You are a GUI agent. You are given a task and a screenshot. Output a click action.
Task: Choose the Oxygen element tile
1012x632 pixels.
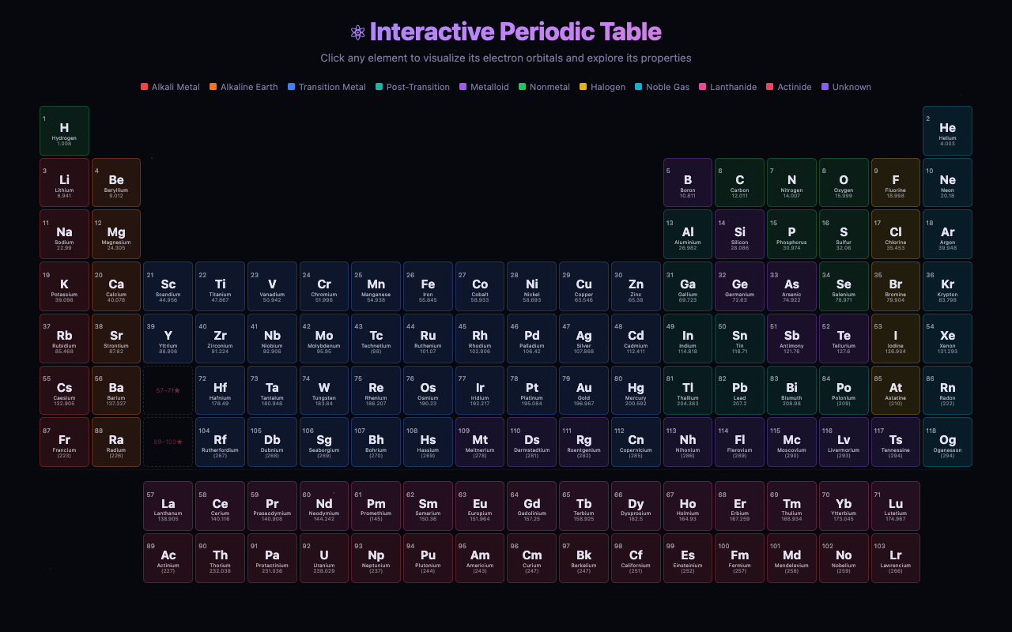coord(844,182)
